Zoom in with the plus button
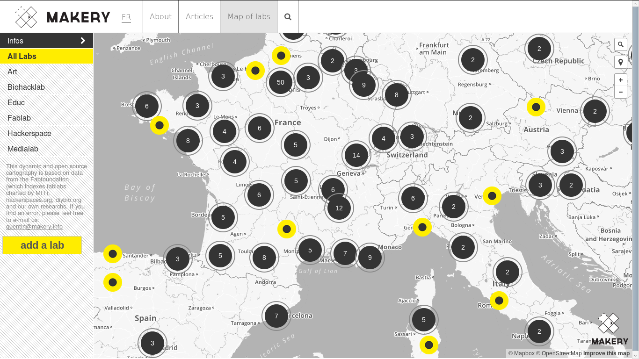 [x=621, y=80]
